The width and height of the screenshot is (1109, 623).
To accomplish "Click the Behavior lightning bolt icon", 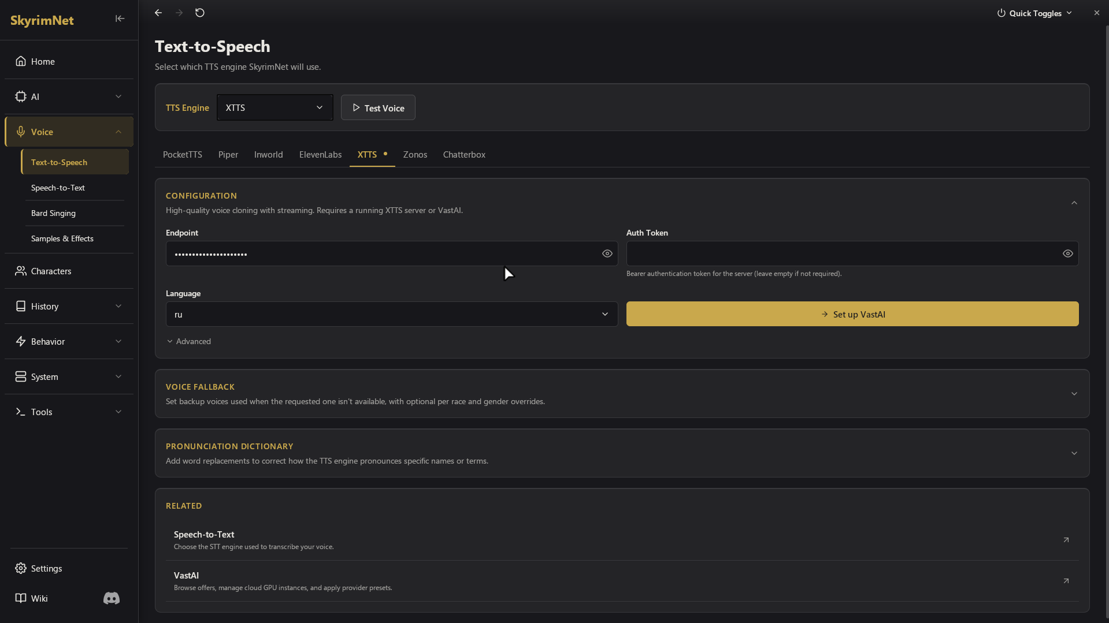I will tap(21, 341).
